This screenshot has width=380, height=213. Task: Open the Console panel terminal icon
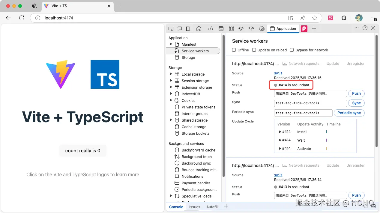point(221,29)
